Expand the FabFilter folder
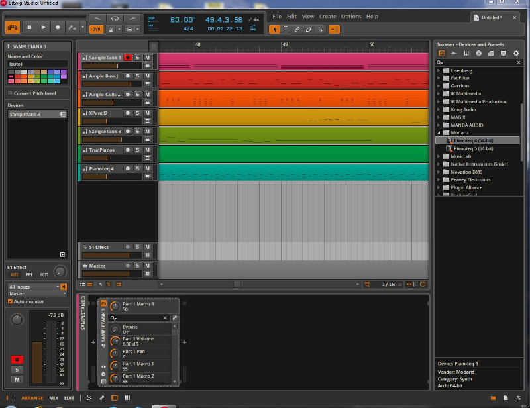The height and width of the screenshot is (408, 530). click(439, 78)
